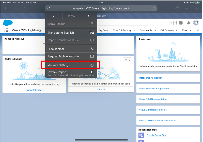This screenshot has height=142, width=203.
Task: Tap the Safari address bar URL
Action: pos(100,8)
